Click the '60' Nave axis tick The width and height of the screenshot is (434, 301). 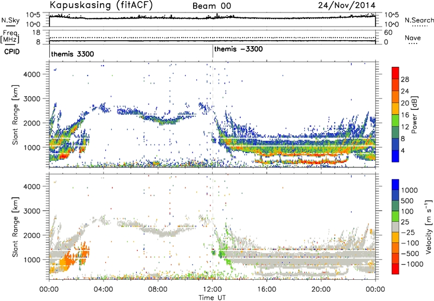click(388, 33)
